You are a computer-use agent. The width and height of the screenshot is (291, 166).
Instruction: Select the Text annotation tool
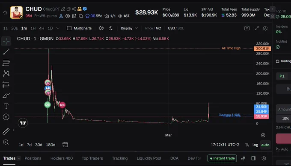(x=6, y=106)
